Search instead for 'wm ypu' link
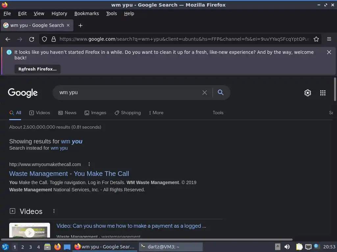Screen dimensions: 337x252 pyautogui.click(x=59, y=148)
